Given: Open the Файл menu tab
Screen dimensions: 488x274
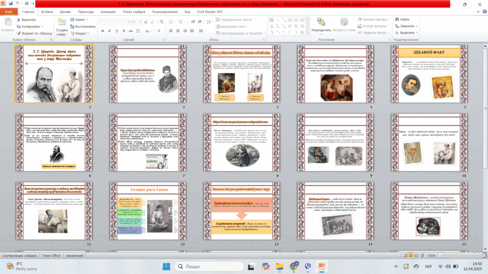Looking at the screenshot, I should [9, 12].
